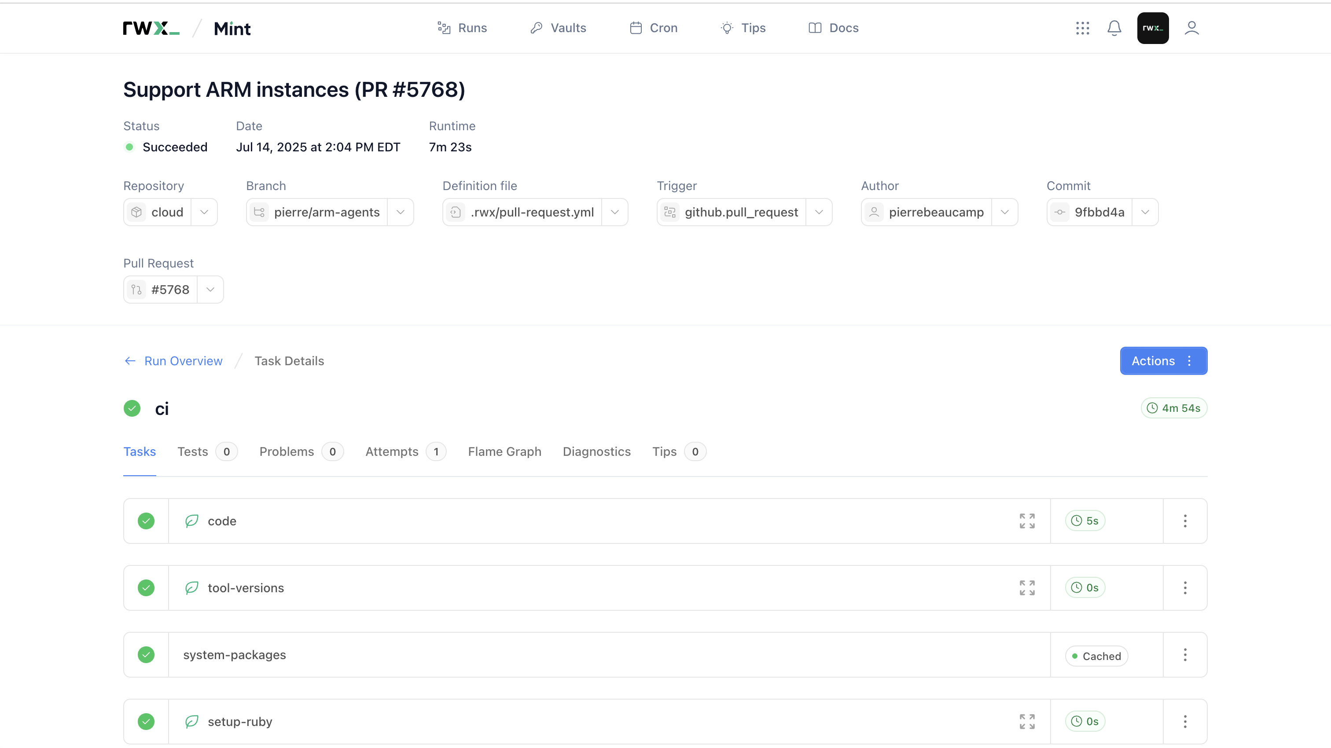Open the code task three-dot menu

coord(1185,521)
